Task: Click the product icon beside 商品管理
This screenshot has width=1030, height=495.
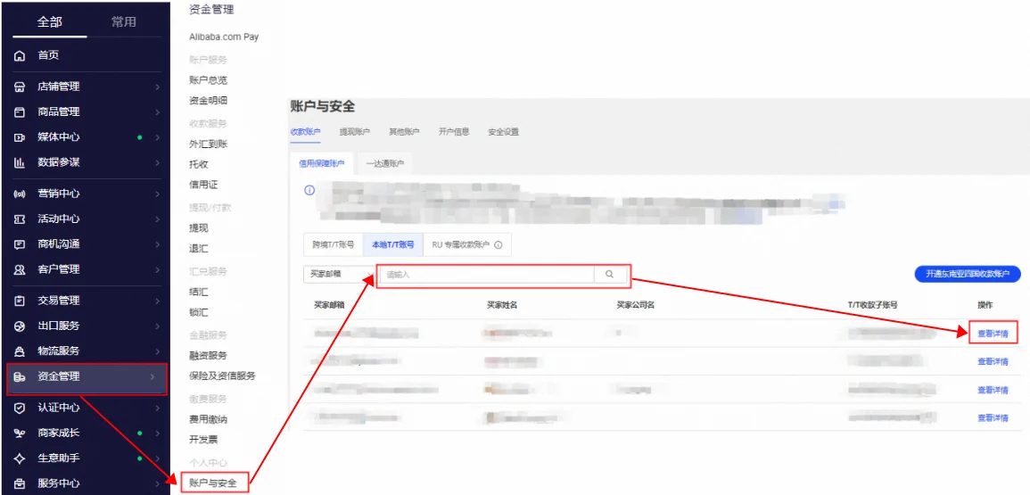Action: tap(20, 112)
